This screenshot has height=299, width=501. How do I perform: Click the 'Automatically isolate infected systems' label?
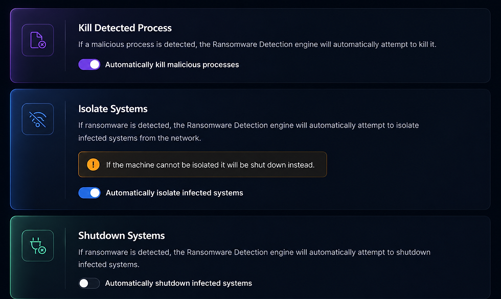coord(174,193)
